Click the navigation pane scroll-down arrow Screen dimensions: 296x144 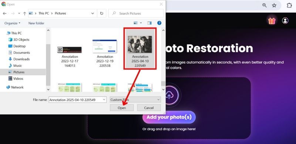[x=48, y=89]
